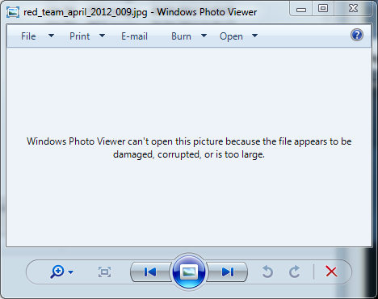
Task: Click the "can't open this picture" message
Action: 189,148
